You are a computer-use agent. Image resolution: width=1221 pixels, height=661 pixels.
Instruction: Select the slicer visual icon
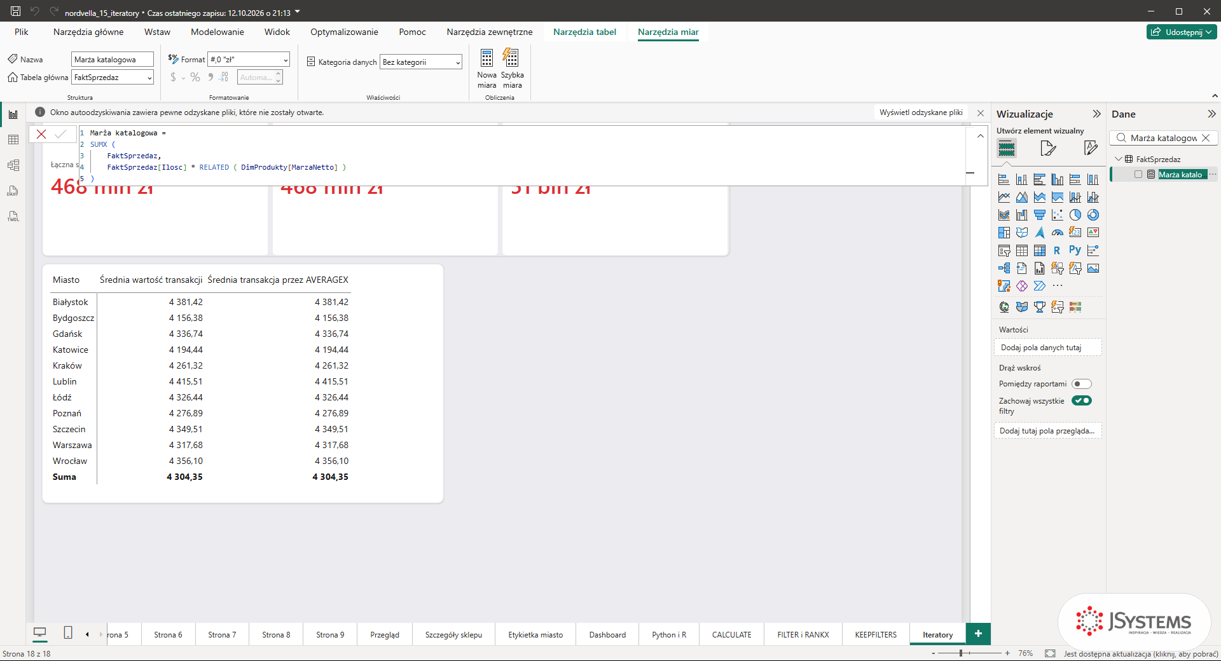tap(1004, 250)
